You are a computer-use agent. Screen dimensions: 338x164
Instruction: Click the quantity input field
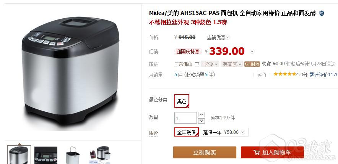[x=185, y=118]
